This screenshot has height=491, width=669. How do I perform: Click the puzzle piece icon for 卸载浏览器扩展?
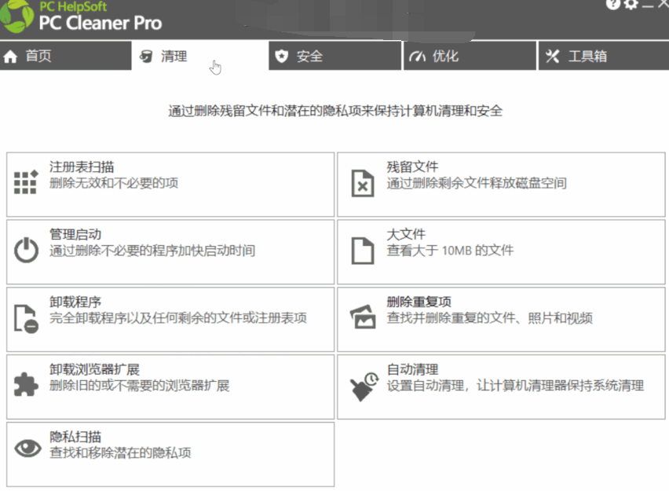coord(26,384)
